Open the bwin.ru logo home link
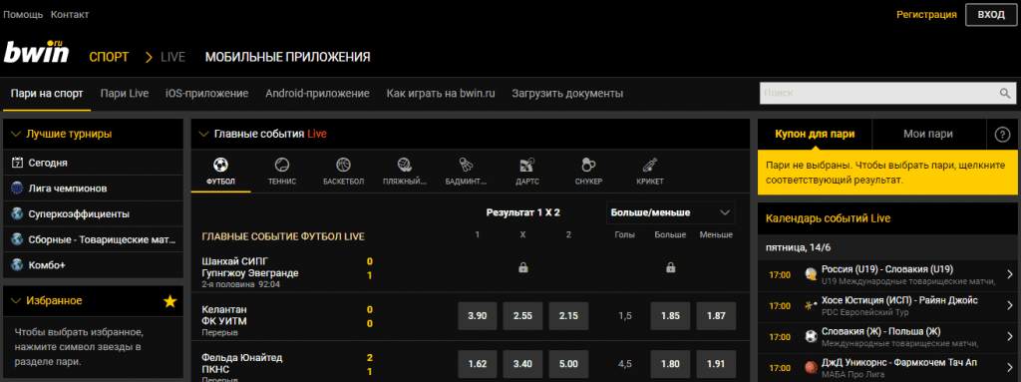The width and height of the screenshot is (1021, 382). [x=37, y=52]
